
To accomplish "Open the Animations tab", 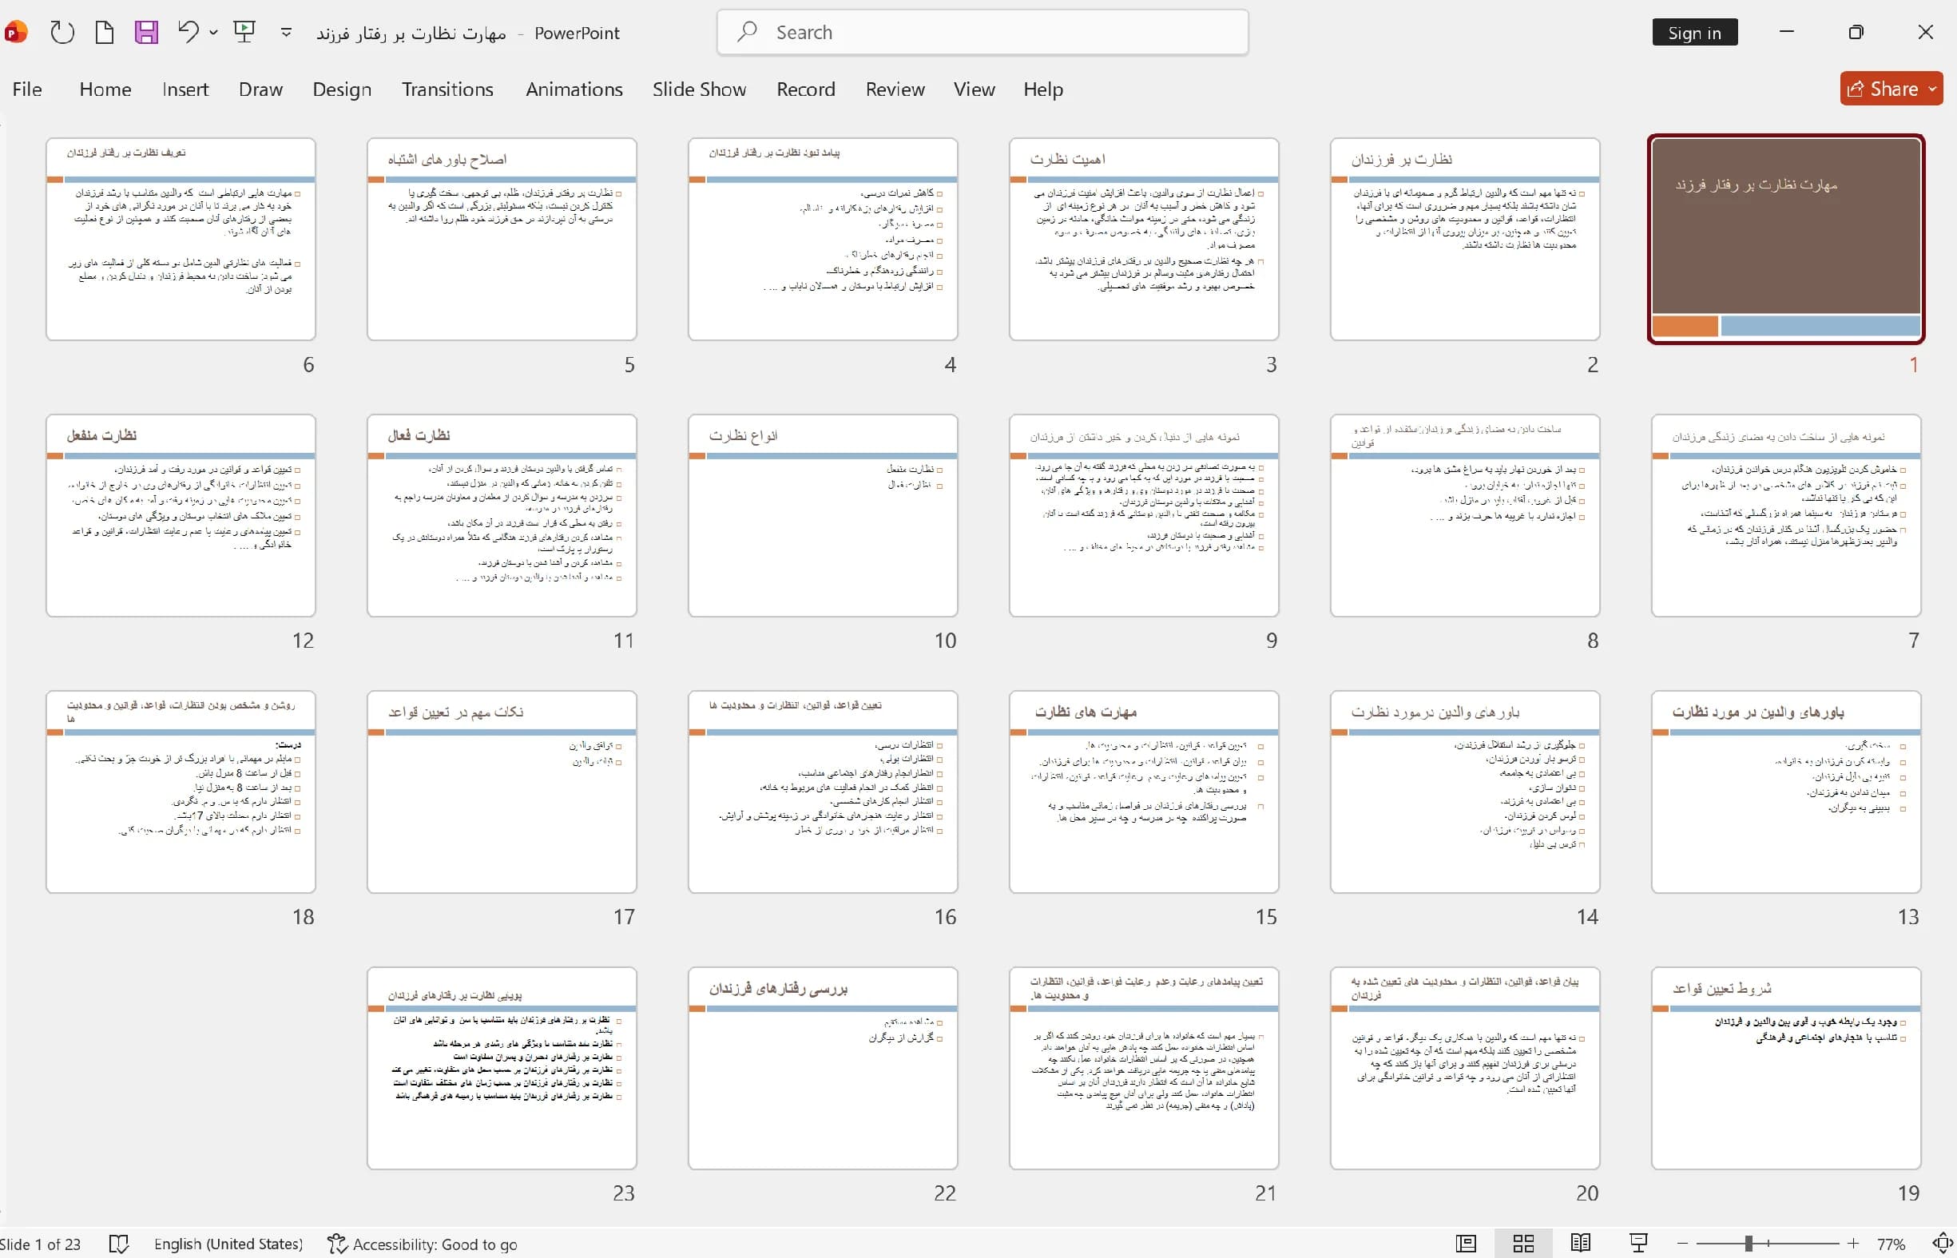I will pos(574,89).
